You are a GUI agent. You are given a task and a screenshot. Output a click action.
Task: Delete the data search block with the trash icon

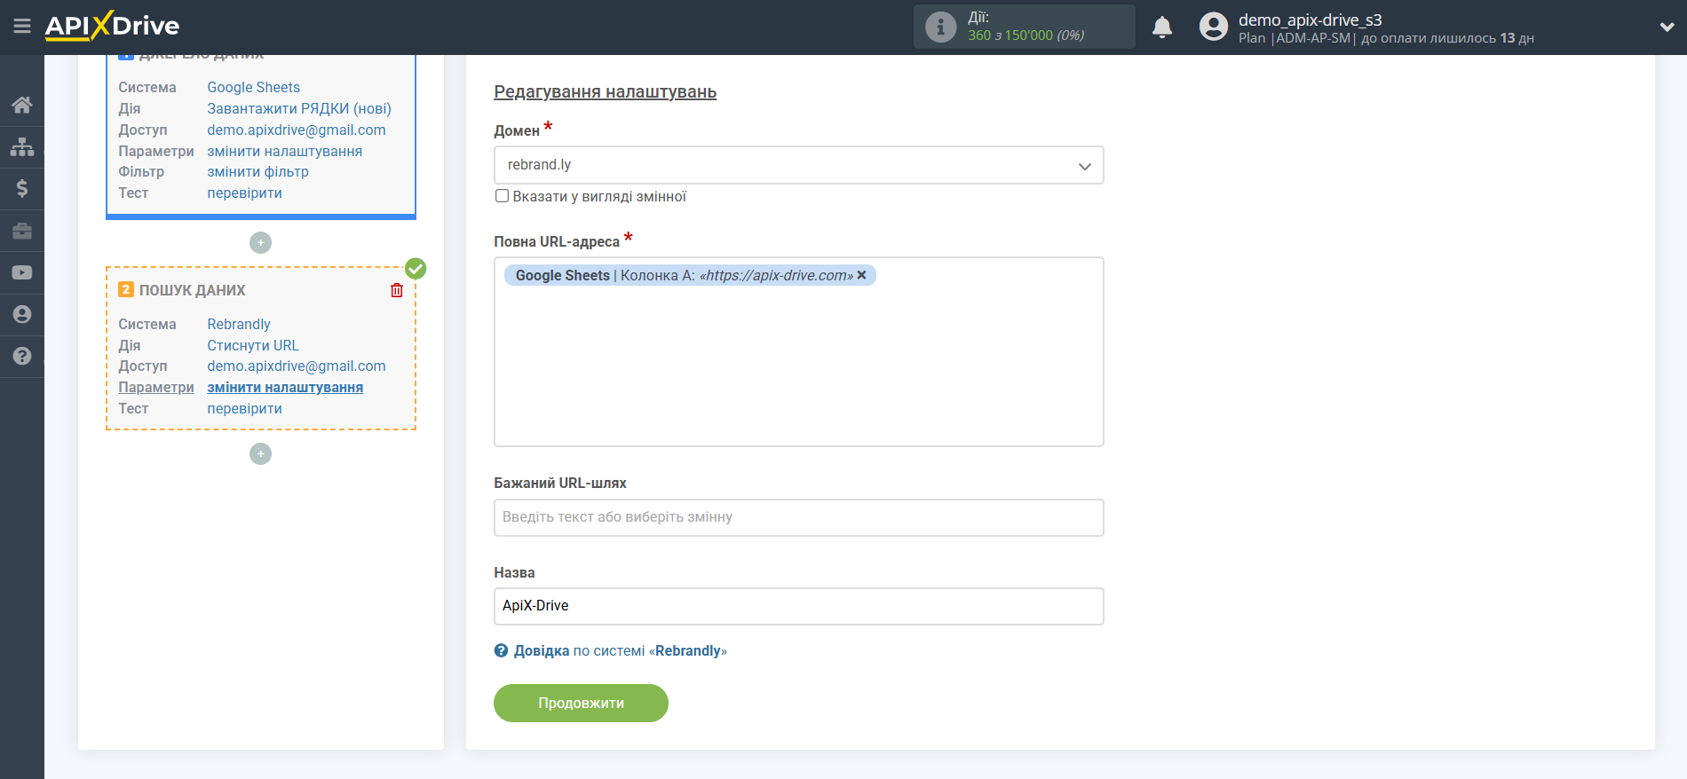397,290
